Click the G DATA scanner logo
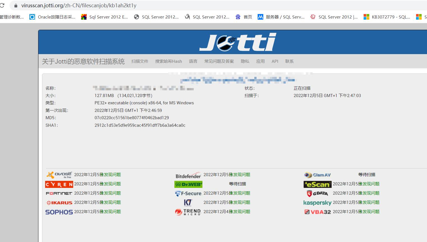Screen dimensions: 427x242 317,193
